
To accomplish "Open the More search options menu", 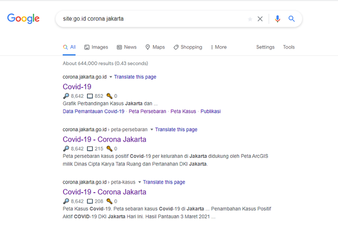I will [x=219, y=47].
